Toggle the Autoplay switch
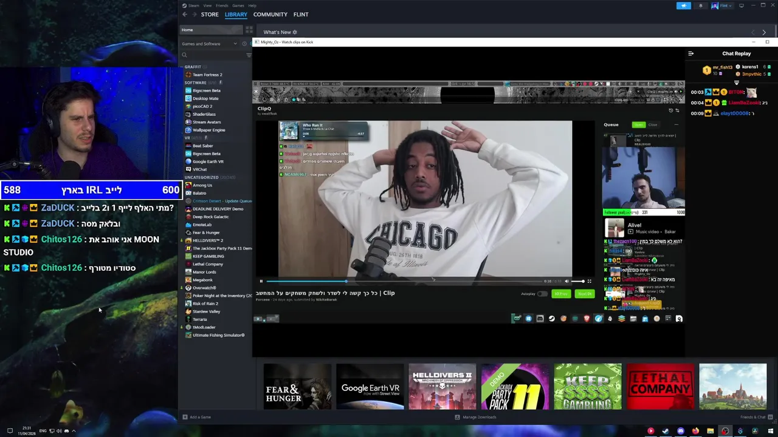The image size is (778, 437). tap(542, 294)
